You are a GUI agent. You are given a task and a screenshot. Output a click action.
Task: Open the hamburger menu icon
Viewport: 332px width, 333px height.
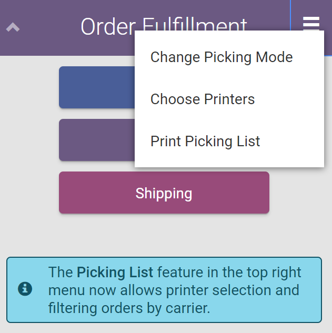click(x=311, y=24)
